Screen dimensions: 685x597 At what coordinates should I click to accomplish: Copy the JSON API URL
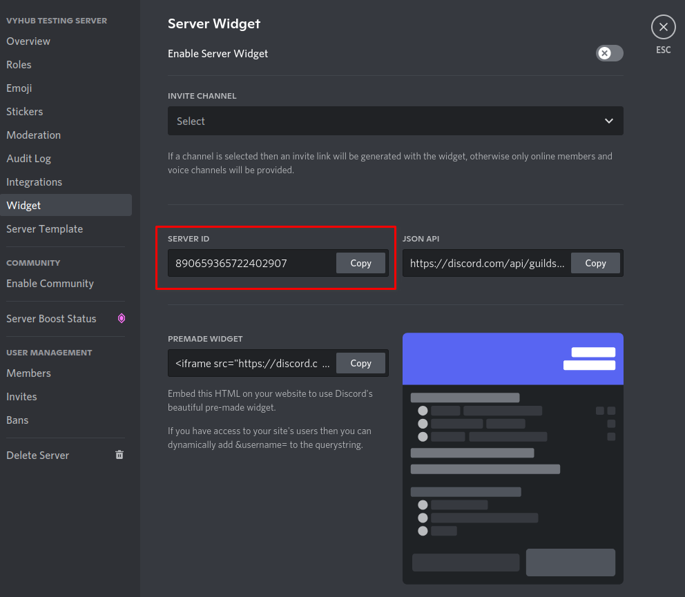point(595,263)
